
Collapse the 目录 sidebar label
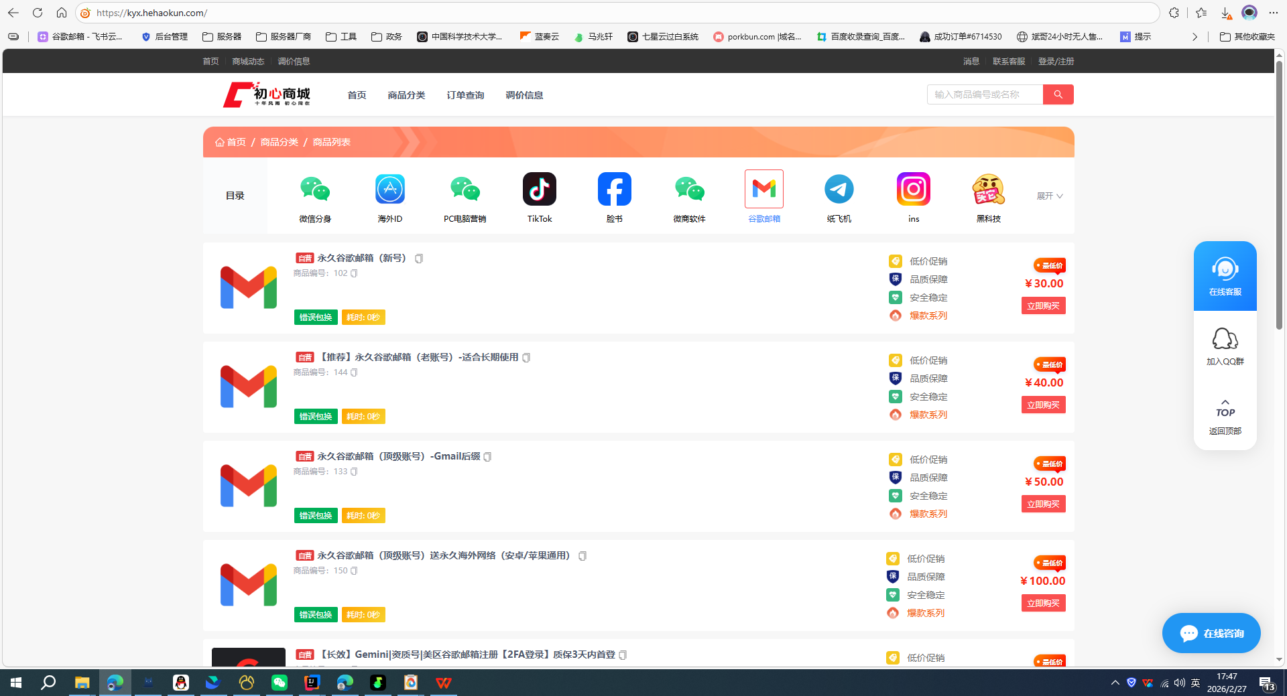(235, 196)
